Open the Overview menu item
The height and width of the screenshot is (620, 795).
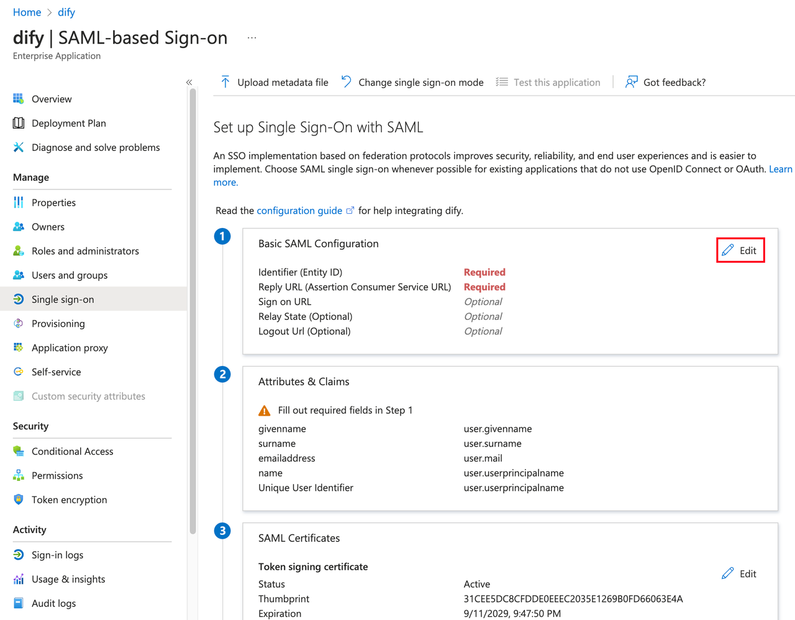click(x=52, y=99)
